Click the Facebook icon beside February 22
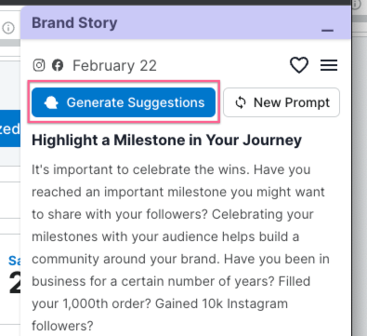 tap(58, 65)
